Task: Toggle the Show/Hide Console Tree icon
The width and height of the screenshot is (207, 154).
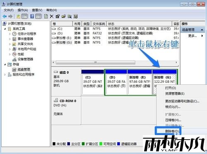Action: click(x=25, y=16)
